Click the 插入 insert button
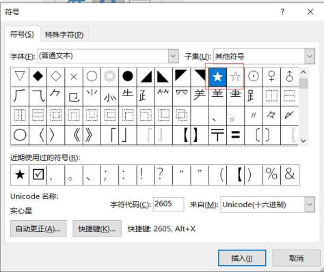The width and height of the screenshot is (324, 272). pyautogui.click(x=242, y=258)
